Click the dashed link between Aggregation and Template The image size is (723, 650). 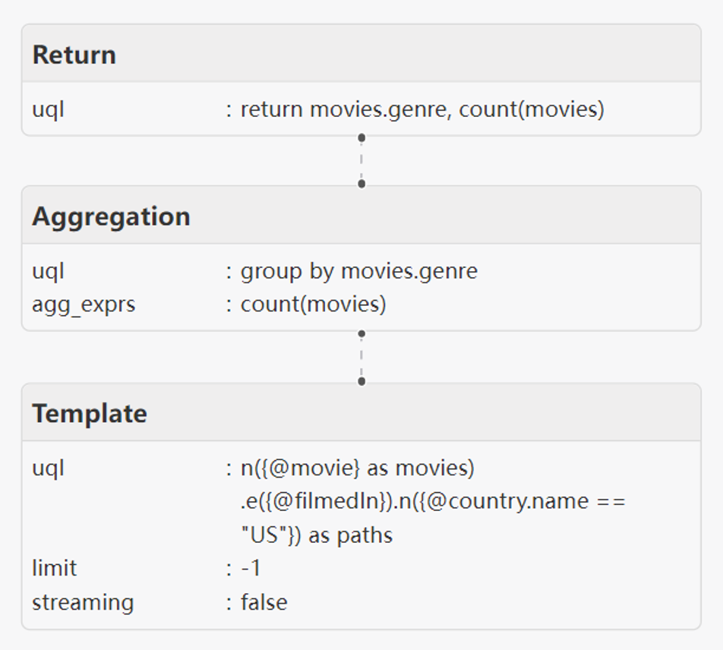pyautogui.click(x=361, y=357)
